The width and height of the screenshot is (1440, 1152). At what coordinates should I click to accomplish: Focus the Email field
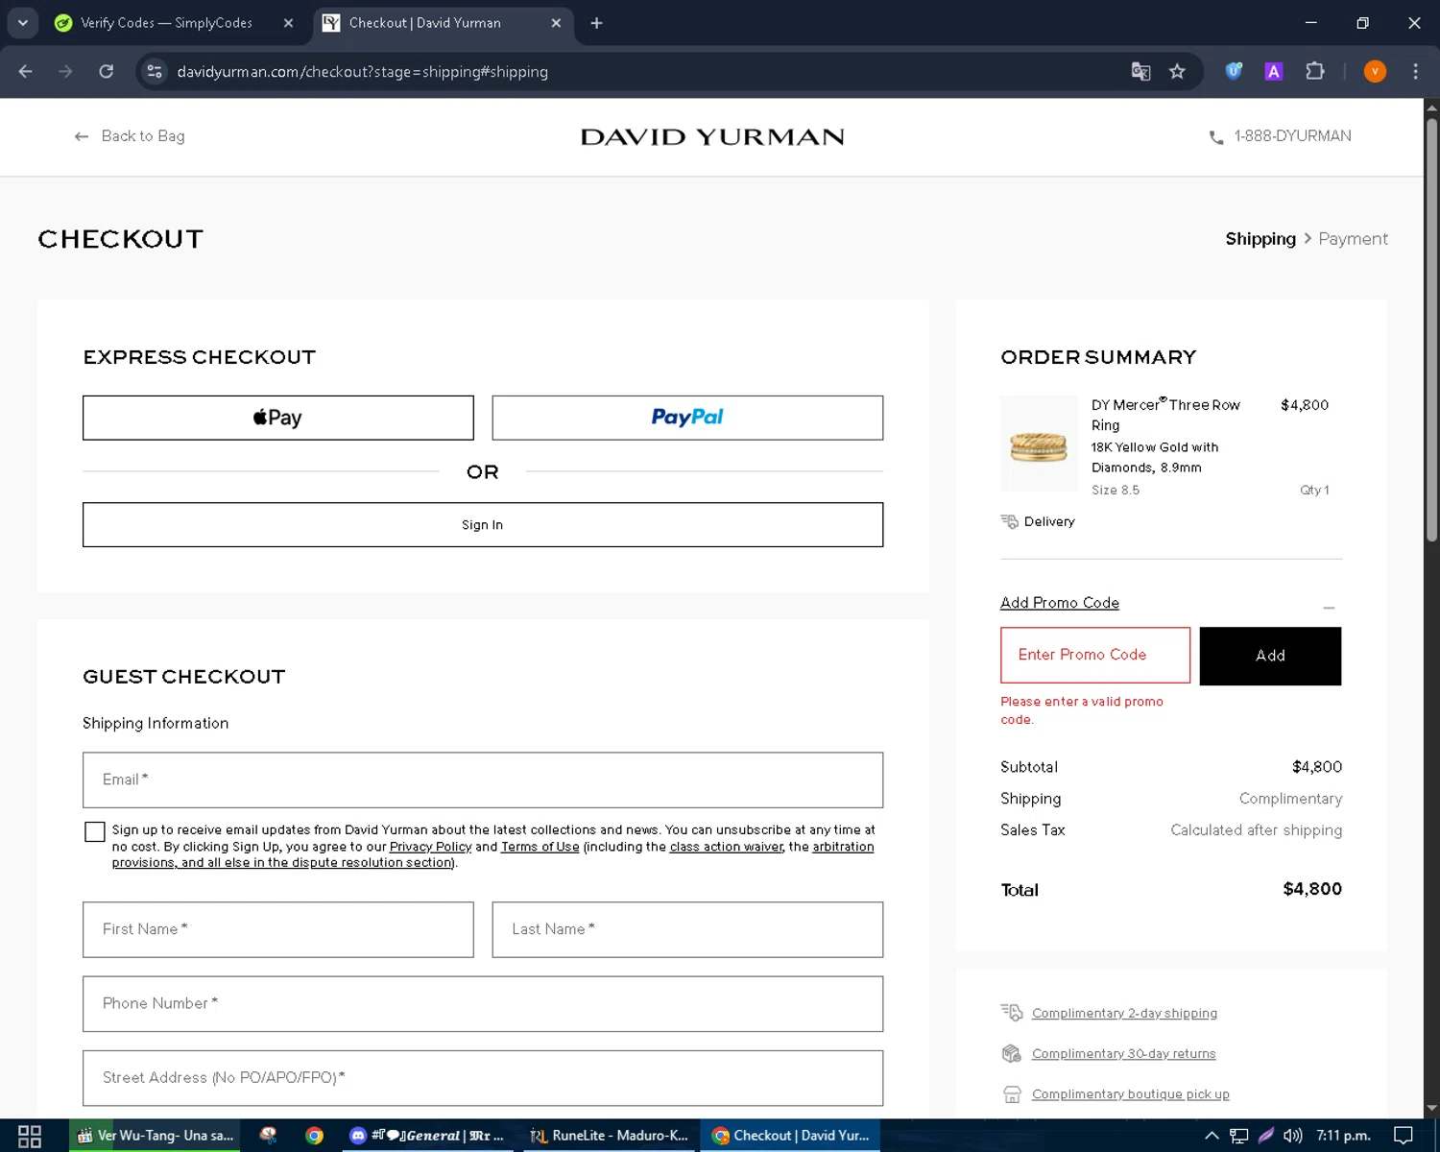(x=483, y=780)
